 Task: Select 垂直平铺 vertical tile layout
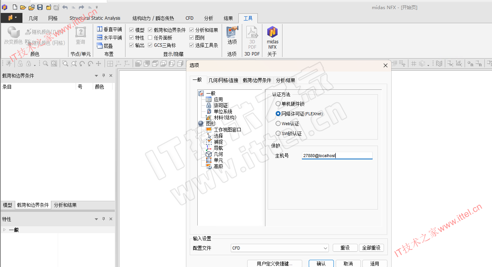coord(109,29)
